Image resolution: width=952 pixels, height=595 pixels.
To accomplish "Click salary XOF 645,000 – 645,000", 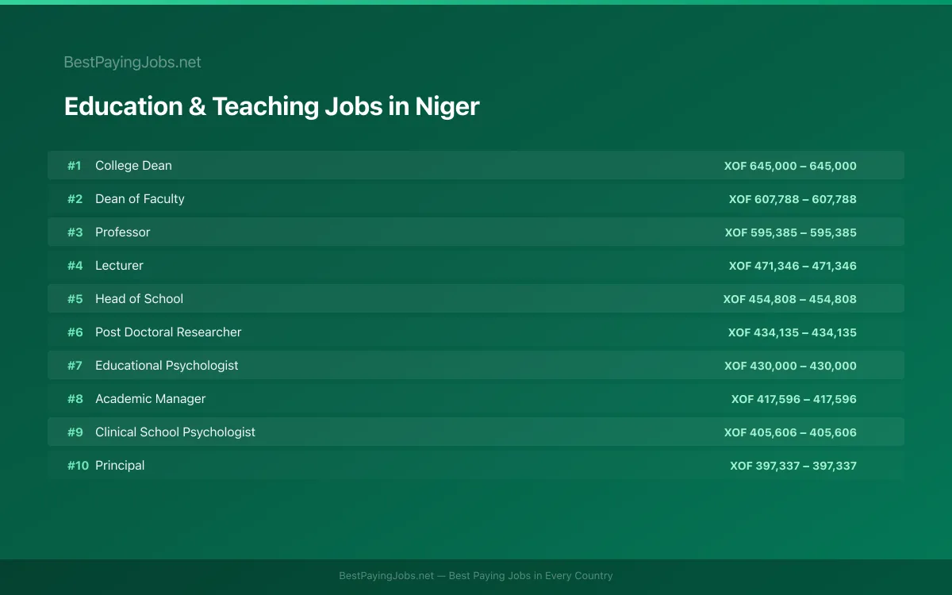I will (790, 166).
